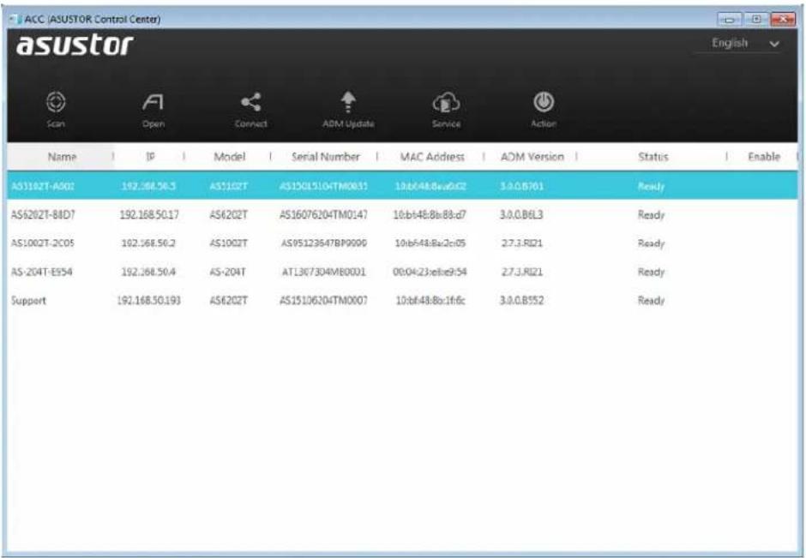Click ADM version 3.0.0.B552
Image resolution: width=806 pixels, height=558 pixels.
521,300
